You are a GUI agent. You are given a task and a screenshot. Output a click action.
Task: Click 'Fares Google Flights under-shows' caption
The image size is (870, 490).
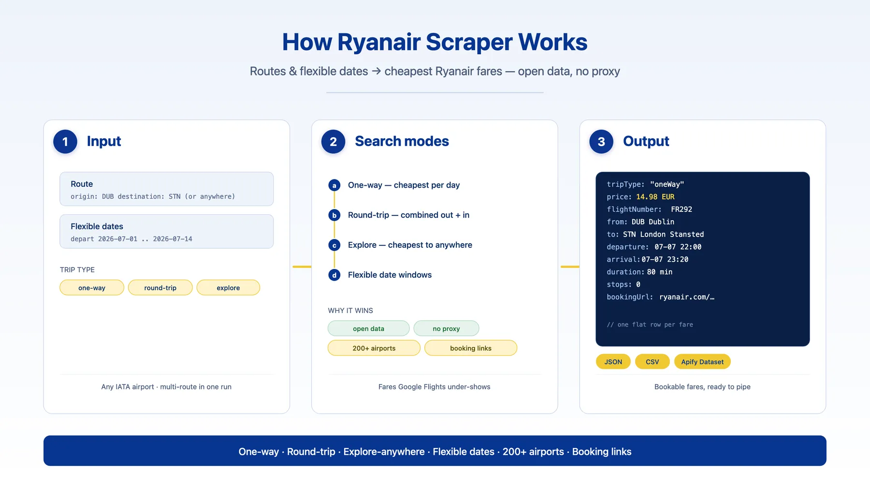tap(435, 387)
